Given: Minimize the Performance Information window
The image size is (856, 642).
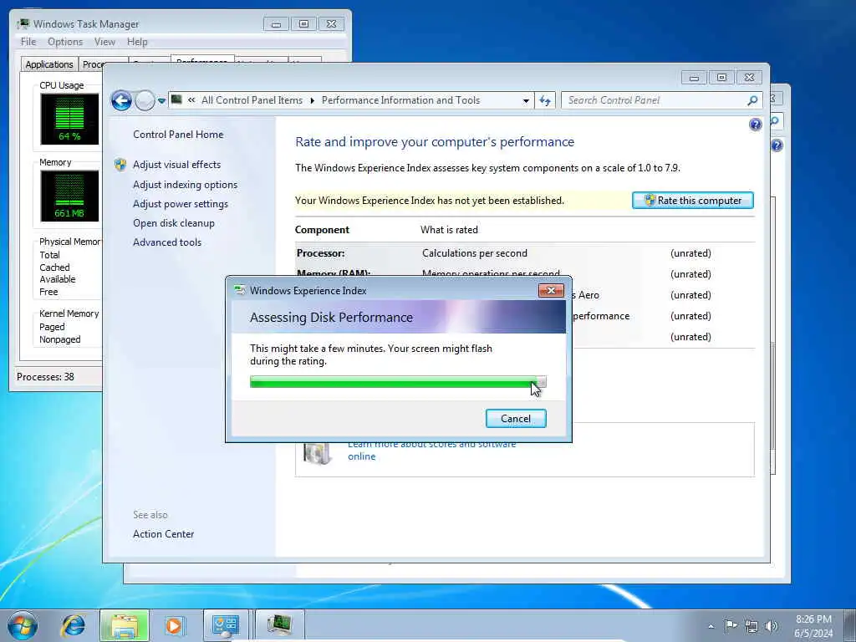Looking at the screenshot, I should [x=694, y=78].
